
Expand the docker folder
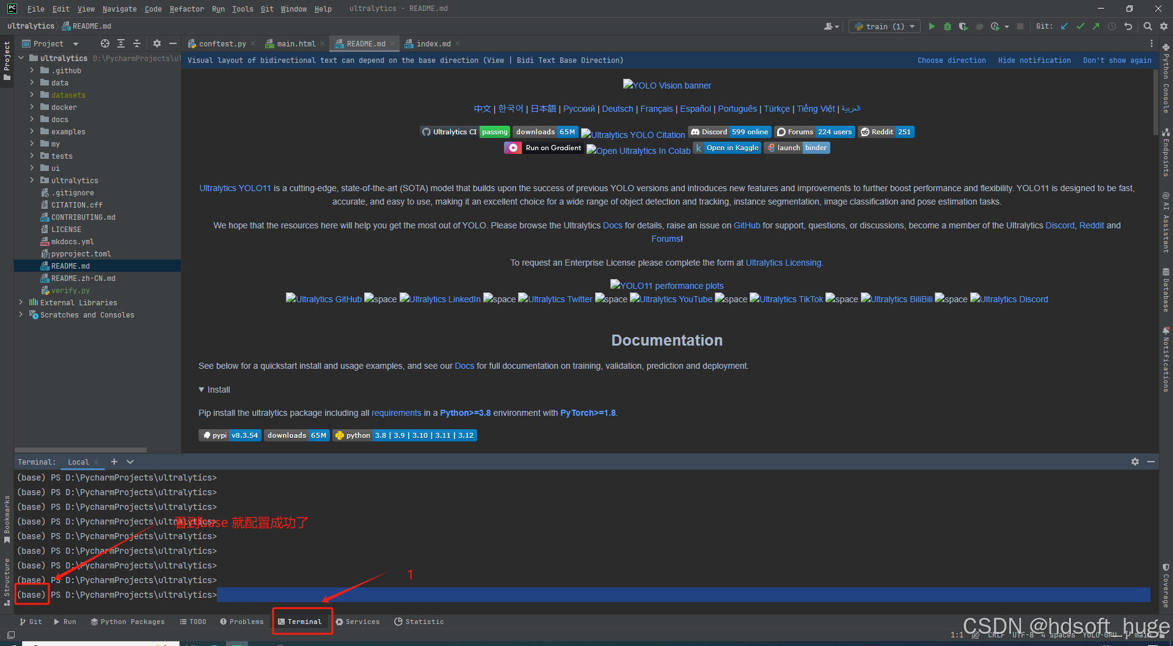32,107
